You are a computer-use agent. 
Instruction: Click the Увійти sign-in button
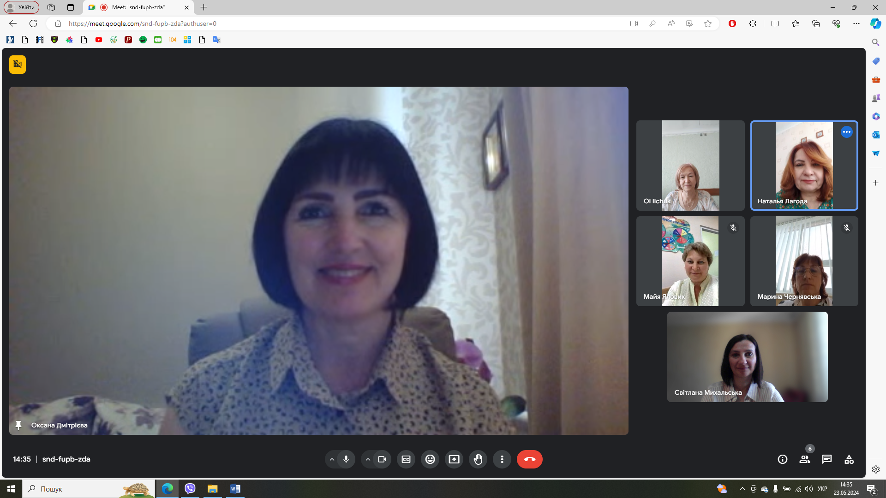[22, 7]
